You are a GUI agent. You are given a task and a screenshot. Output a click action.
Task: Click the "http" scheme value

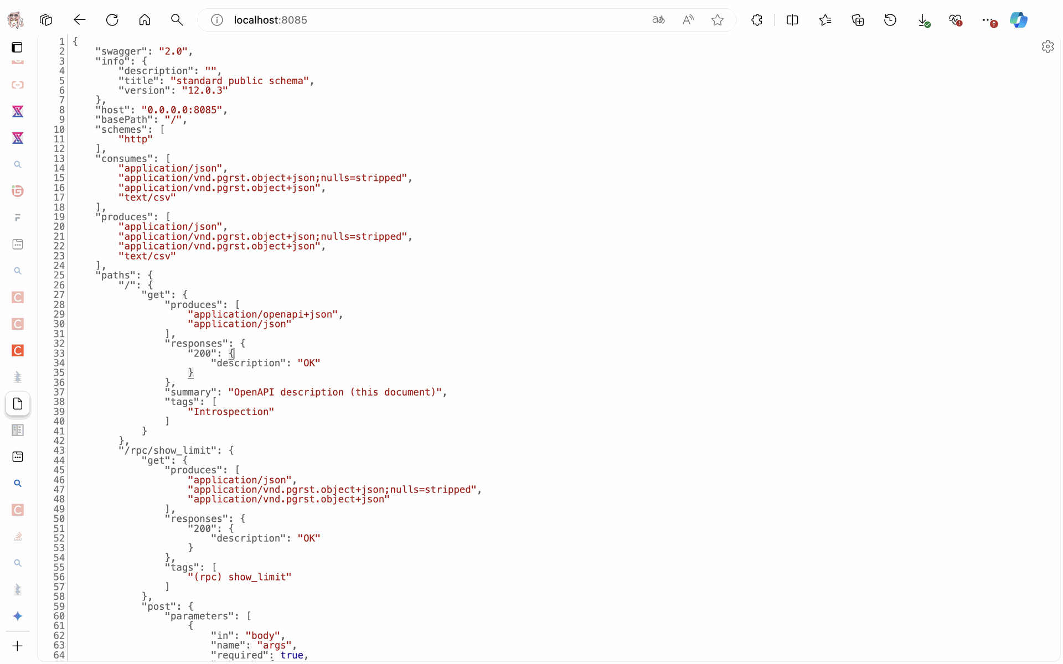(136, 139)
